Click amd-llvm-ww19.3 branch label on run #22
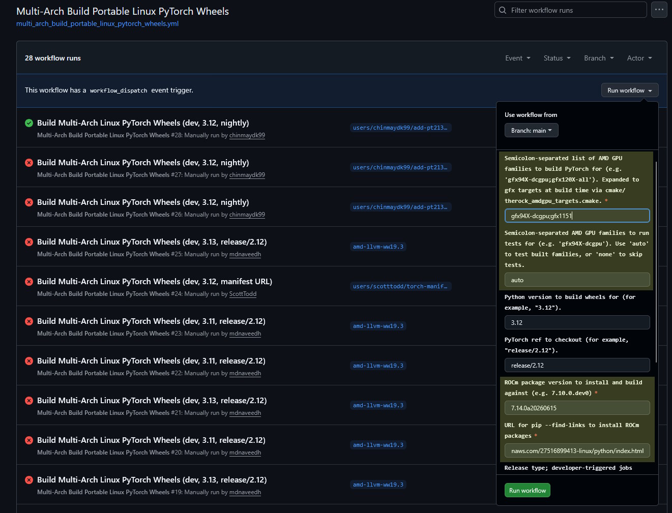The height and width of the screenshot is (513, 672). click(x=378, y=366)
